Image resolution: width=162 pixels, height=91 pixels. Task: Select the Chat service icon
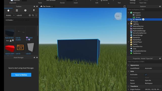pos(131,49)
